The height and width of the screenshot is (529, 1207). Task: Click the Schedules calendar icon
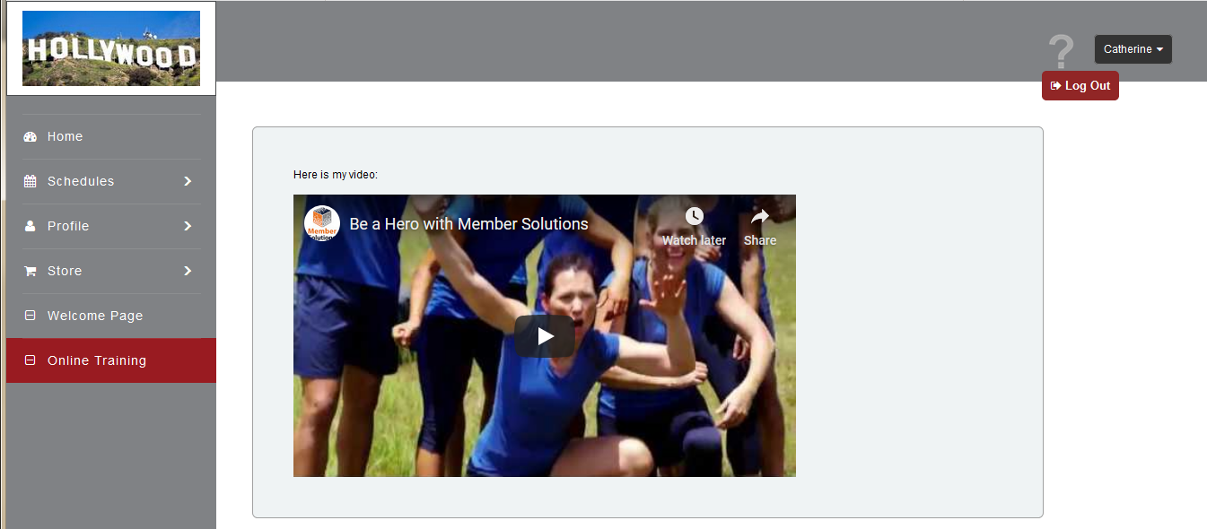coord(30,182)
